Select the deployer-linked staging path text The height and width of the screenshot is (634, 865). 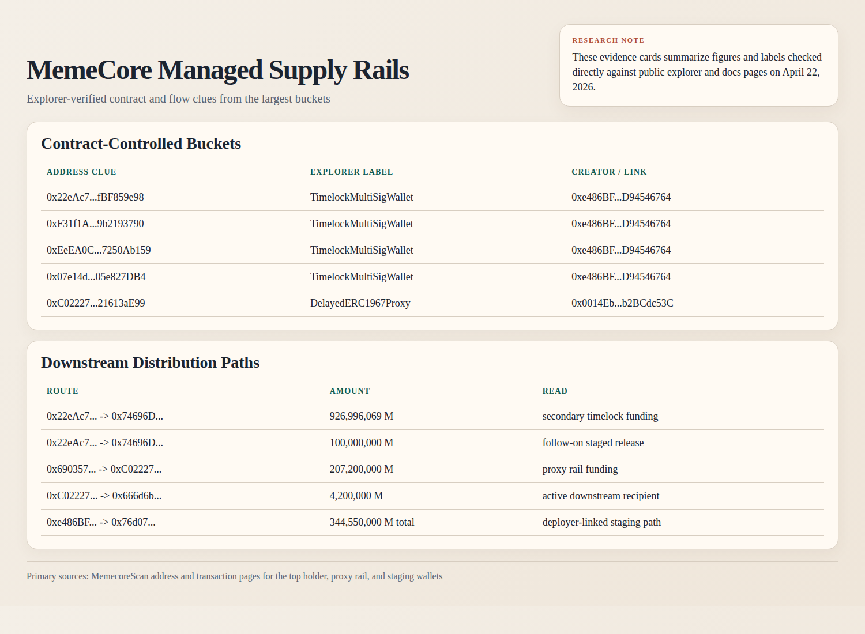click(x=601, y=522)
